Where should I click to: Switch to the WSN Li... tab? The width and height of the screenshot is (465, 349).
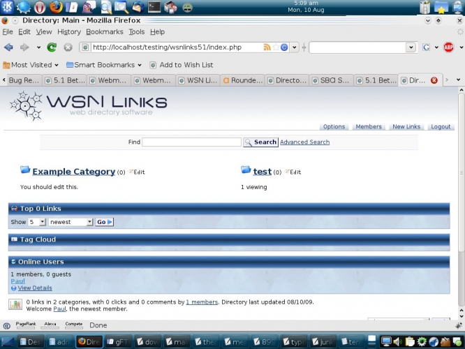(x=198, y=80)
